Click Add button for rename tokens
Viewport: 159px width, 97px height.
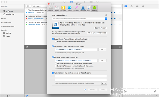tap(102, 61)
